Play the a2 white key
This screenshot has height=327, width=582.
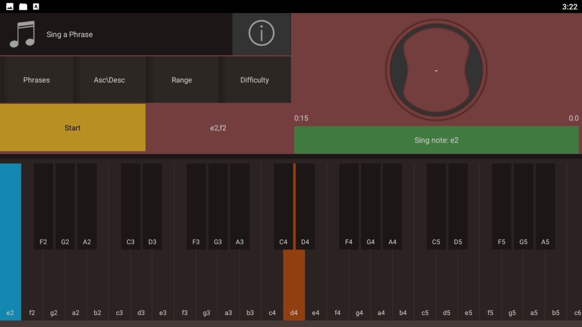[76, 285]
